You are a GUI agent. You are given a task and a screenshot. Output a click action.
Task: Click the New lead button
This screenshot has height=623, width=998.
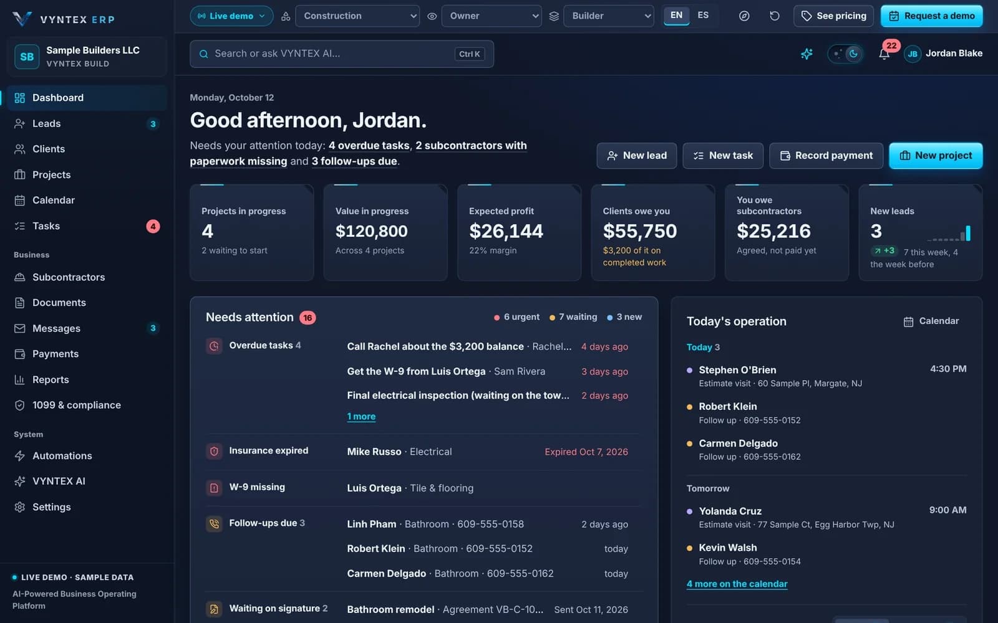point(636,156)
